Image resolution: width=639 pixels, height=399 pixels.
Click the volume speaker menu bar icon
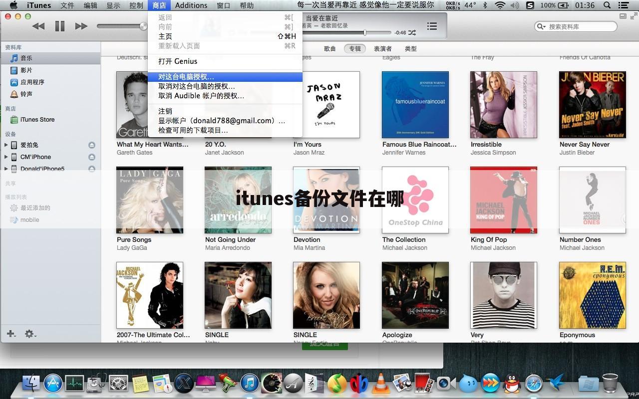tap(515, 5)
